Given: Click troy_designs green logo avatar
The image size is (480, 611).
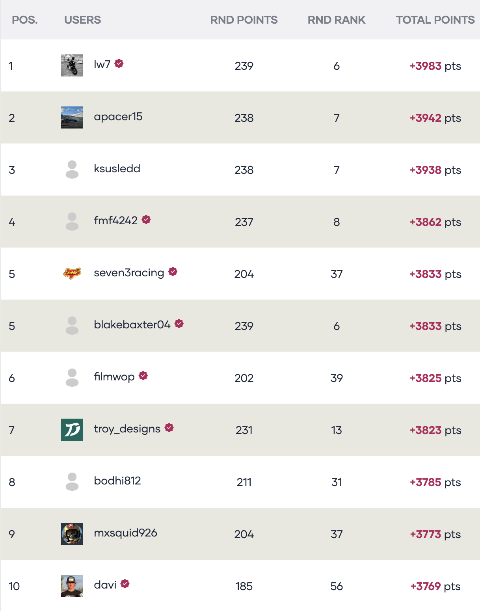Looking at the screenshot, I should (72, 430).
